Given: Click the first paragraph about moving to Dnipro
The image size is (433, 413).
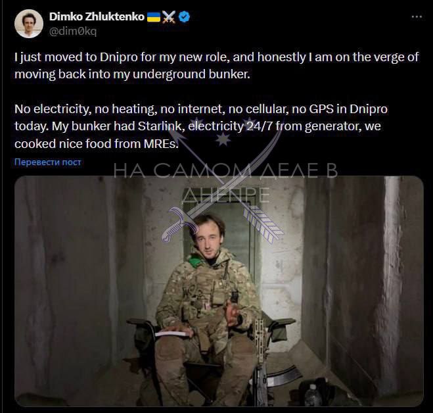Looking at the screenshot, I should tap(217, 66).
